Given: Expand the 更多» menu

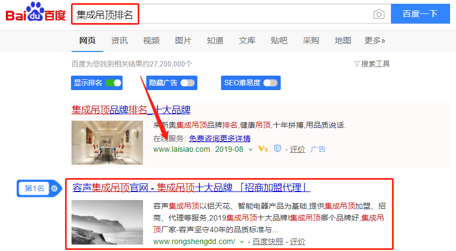Looking at the screenshot, I should coord(375,41).
